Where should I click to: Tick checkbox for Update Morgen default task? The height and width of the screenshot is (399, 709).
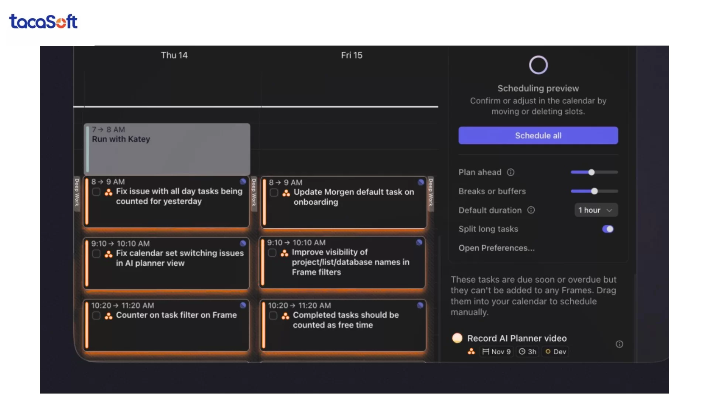(274, 192)
